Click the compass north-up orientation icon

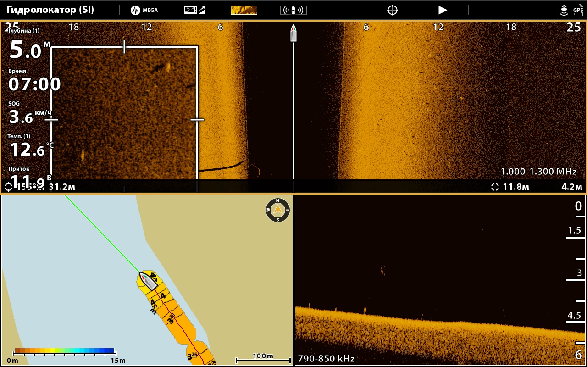[x=277, y=210]
